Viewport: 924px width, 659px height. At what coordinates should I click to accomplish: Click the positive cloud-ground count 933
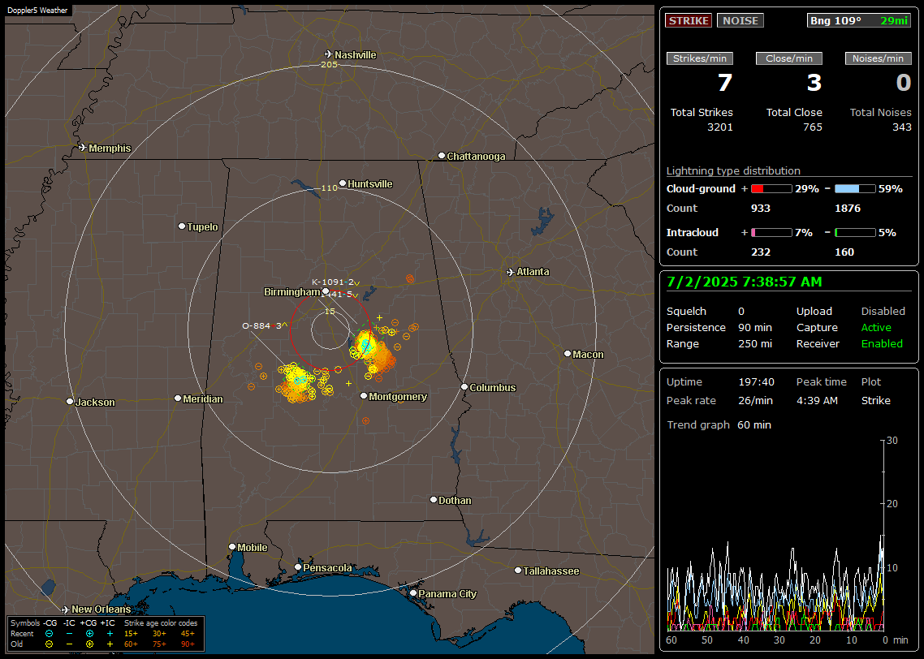pyautogui.click(x=761, y=209)
